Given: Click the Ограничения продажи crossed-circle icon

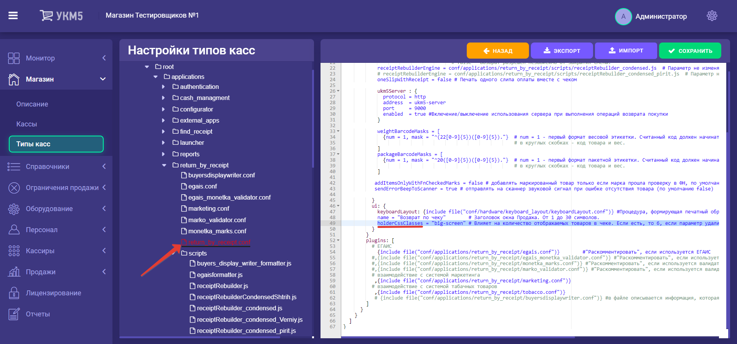Looking at the screenshot, I should [x=14, y=188].
